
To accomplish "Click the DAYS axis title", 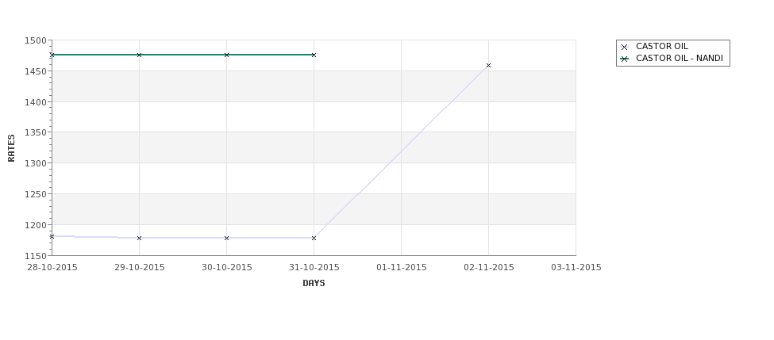I will (314, 283).
